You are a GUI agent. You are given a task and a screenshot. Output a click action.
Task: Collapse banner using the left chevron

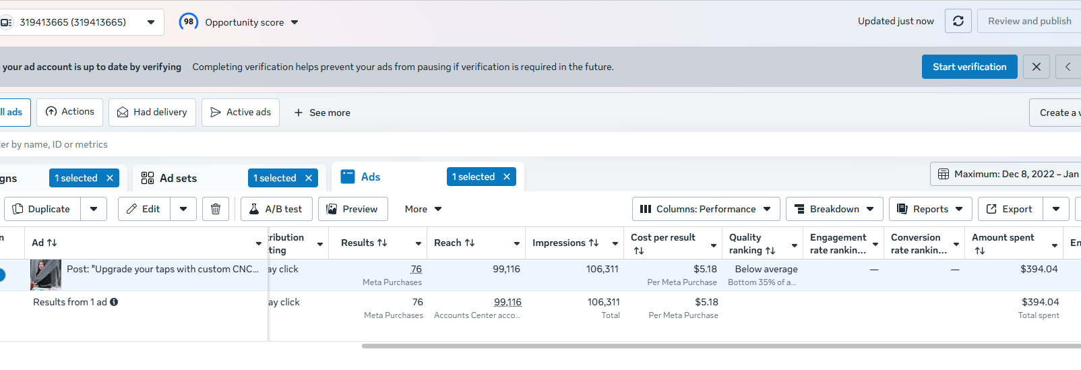click(1068, 67)
